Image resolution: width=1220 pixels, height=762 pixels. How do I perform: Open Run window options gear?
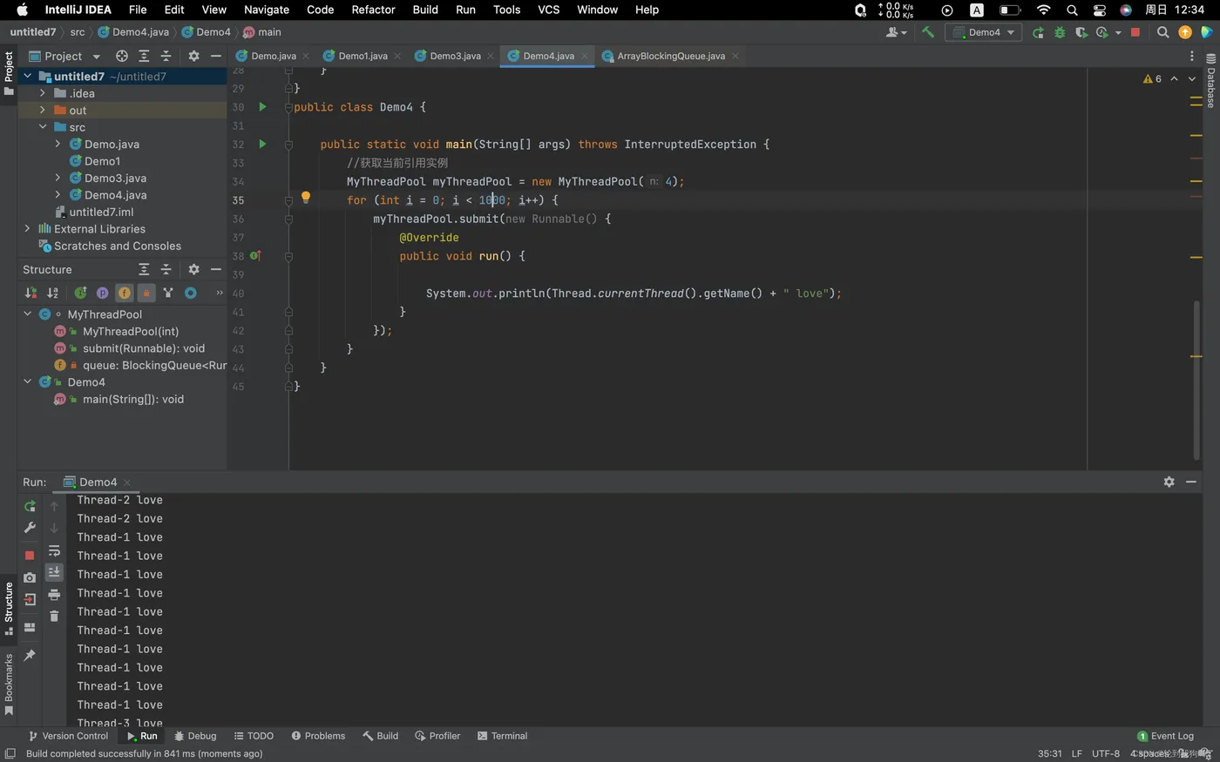coord(1169,482)
